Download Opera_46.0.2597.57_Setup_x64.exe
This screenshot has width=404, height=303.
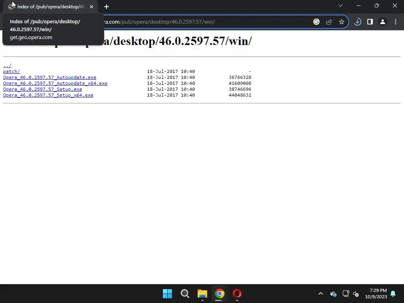pos(48,95)
